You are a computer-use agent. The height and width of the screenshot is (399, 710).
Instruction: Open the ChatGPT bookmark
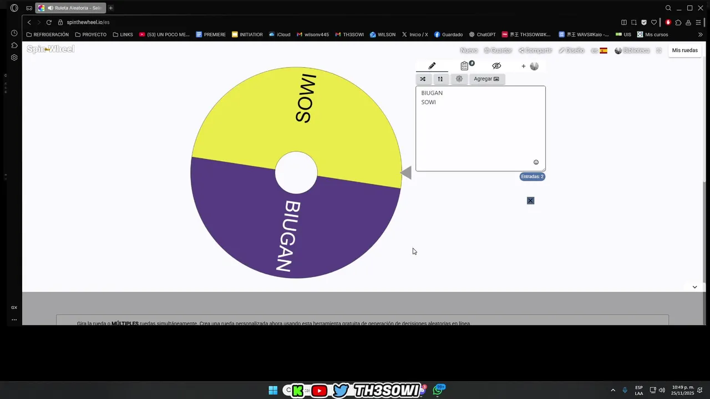(483, 34)
